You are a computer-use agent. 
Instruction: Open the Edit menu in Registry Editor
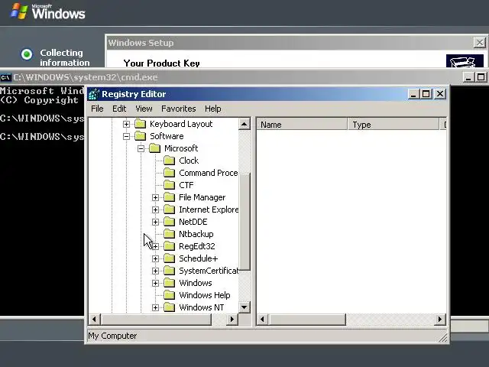click(119, 109)
